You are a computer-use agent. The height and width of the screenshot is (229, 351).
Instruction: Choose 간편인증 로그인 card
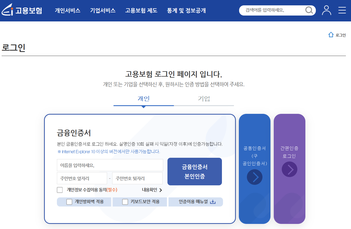290,169
